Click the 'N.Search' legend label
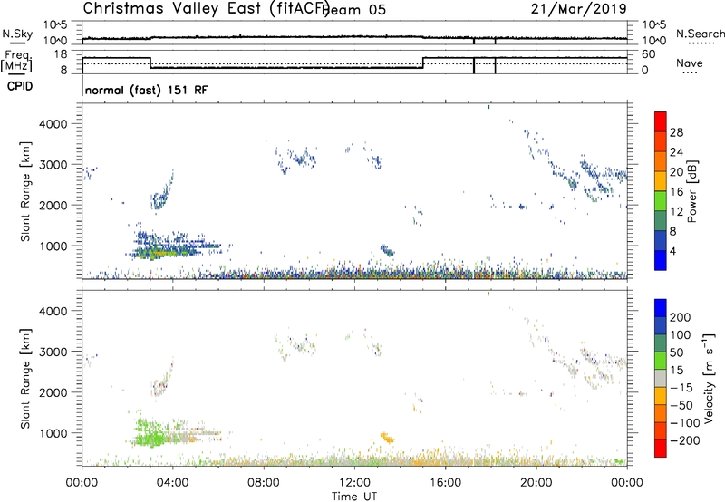This screenshot has width=725, height=502. 701,34
